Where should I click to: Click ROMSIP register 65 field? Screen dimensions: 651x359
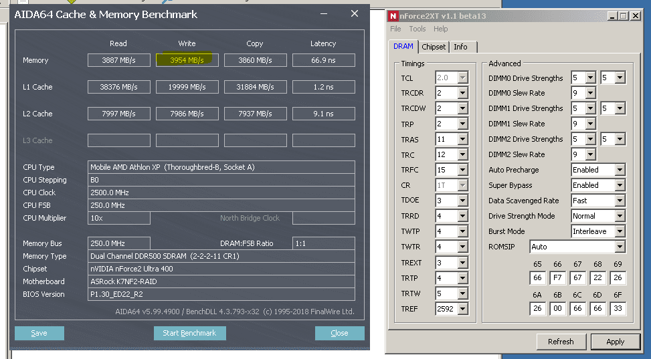pos(538,277)
